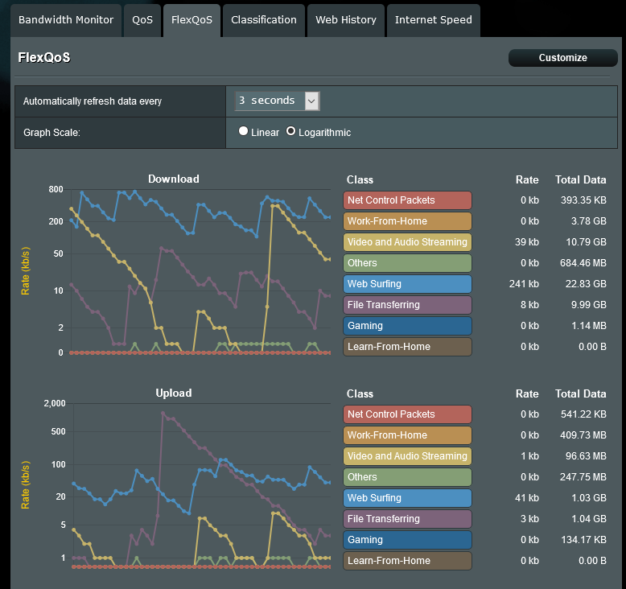Click the Upload graph chart area
Image resolution: width=626 pixels, height=589 pixels.
coord(200,485)
